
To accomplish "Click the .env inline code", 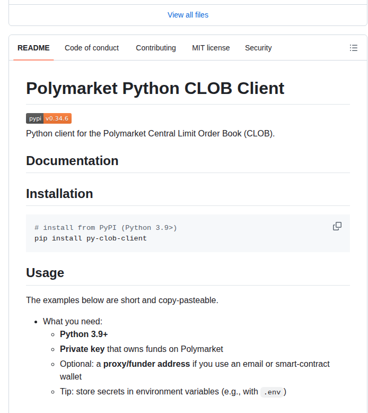I will pyautogui.click(x=272, y=392).
